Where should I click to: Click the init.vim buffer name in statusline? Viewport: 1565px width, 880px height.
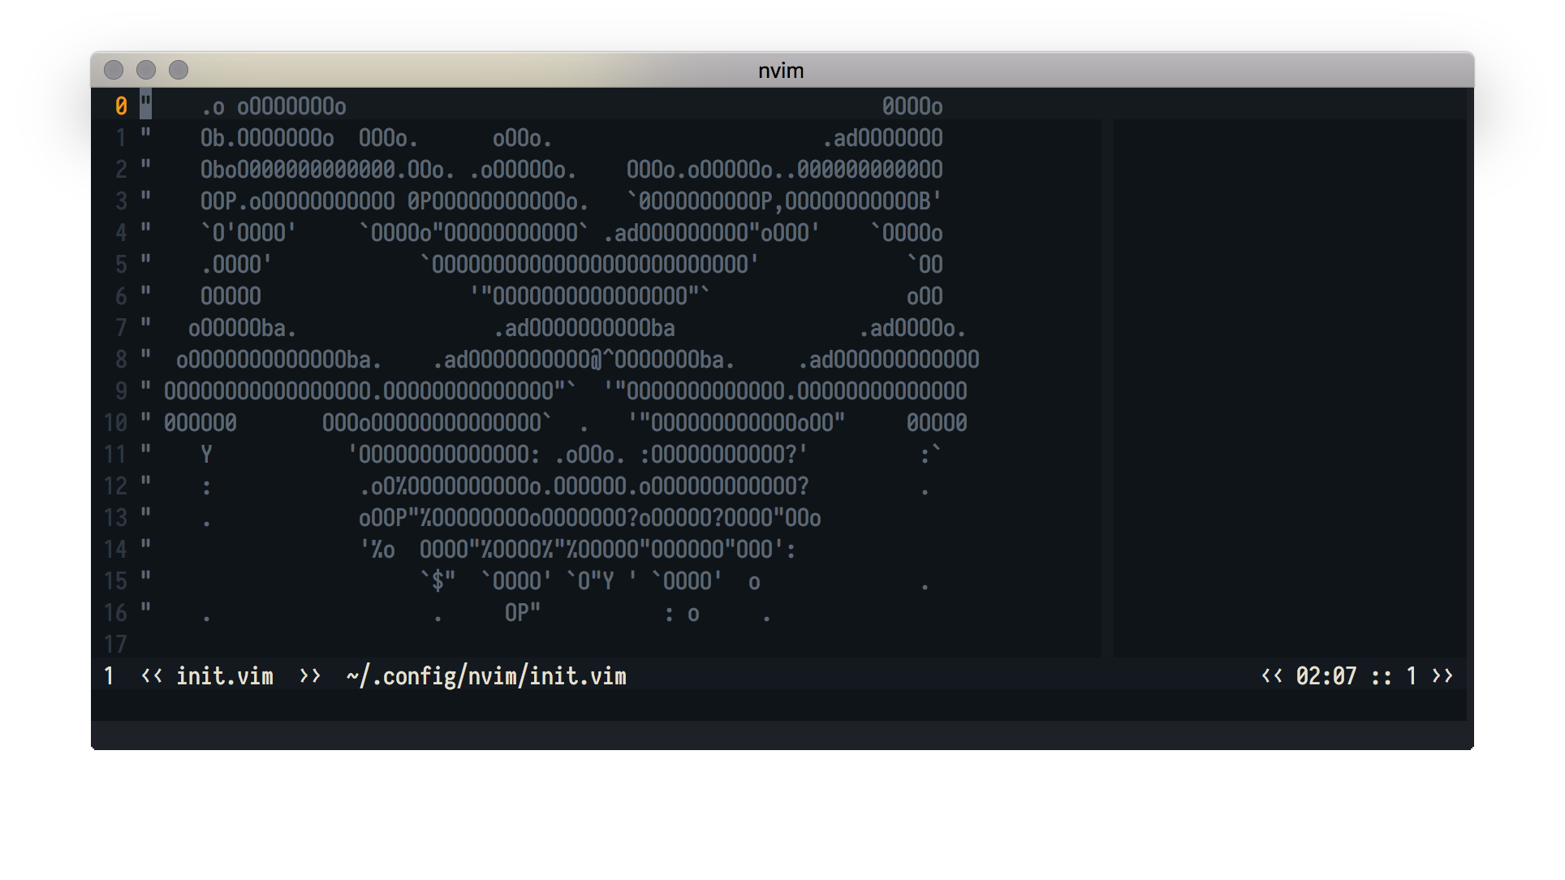225,676
